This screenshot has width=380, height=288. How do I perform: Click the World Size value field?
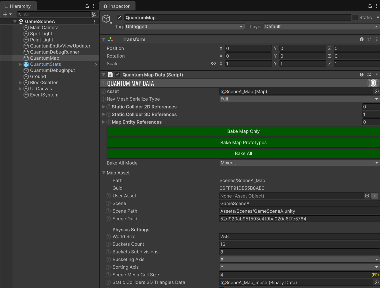click(300, 237)
